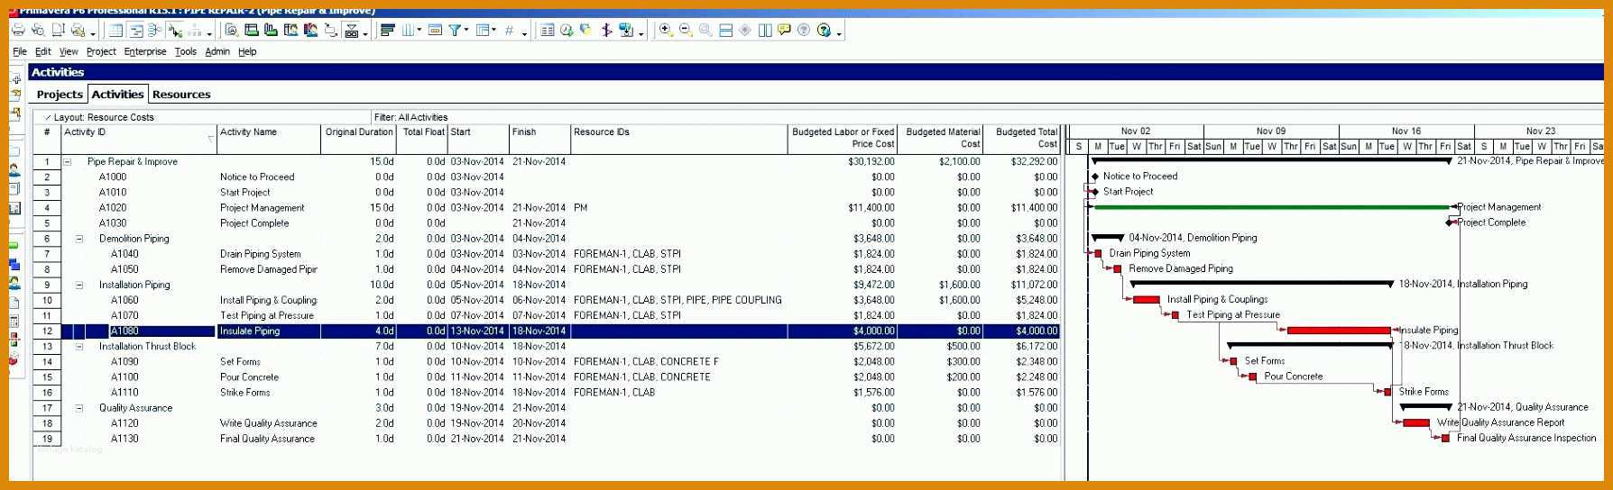Screen dimensions: 1613x490
Task: Collapse the Demolition Piping WBS group
Action: tap(78, 239)
